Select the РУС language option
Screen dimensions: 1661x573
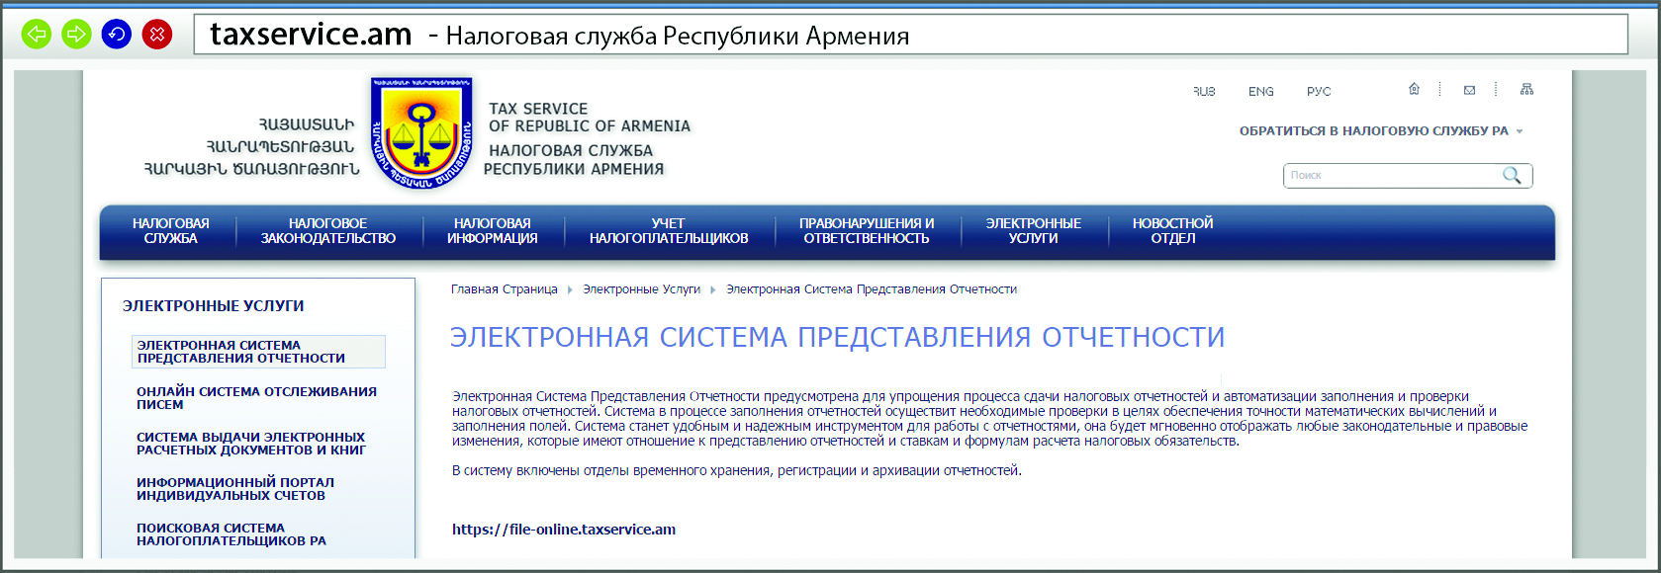point(1319,91)
